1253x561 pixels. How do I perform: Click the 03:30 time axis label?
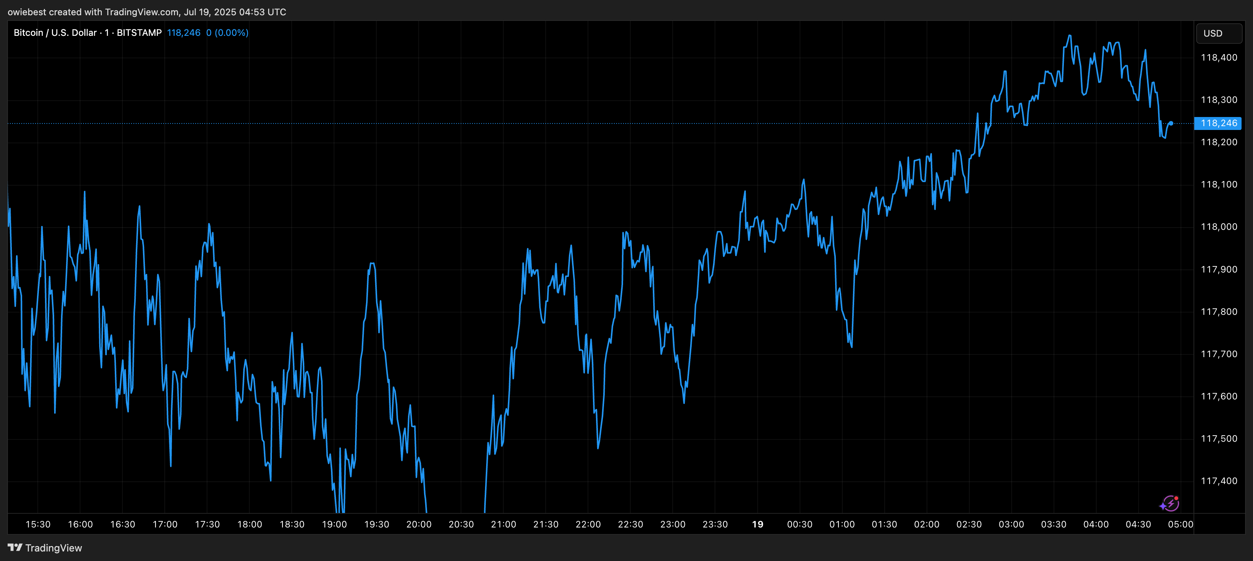(1054, 524)
